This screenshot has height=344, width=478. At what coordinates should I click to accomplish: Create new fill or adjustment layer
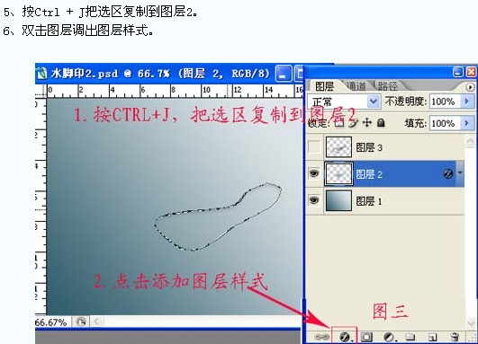[389, 337]
